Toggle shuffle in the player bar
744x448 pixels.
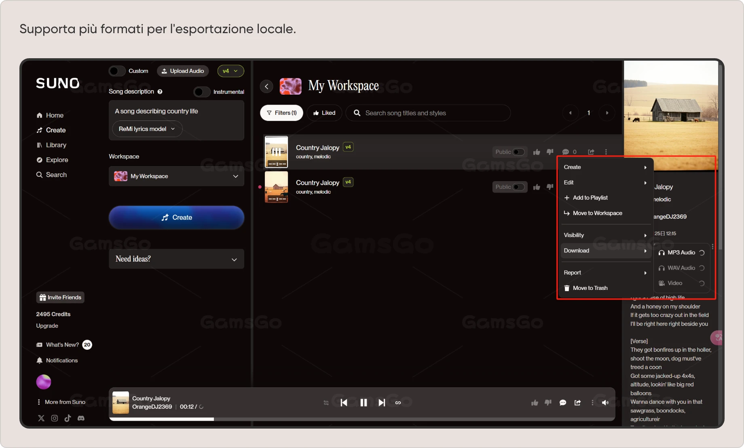click(326, 402)
